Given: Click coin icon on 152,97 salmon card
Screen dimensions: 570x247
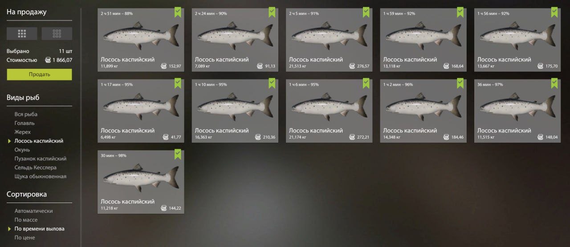Looking at the screenshot, I should coord(164,66).
